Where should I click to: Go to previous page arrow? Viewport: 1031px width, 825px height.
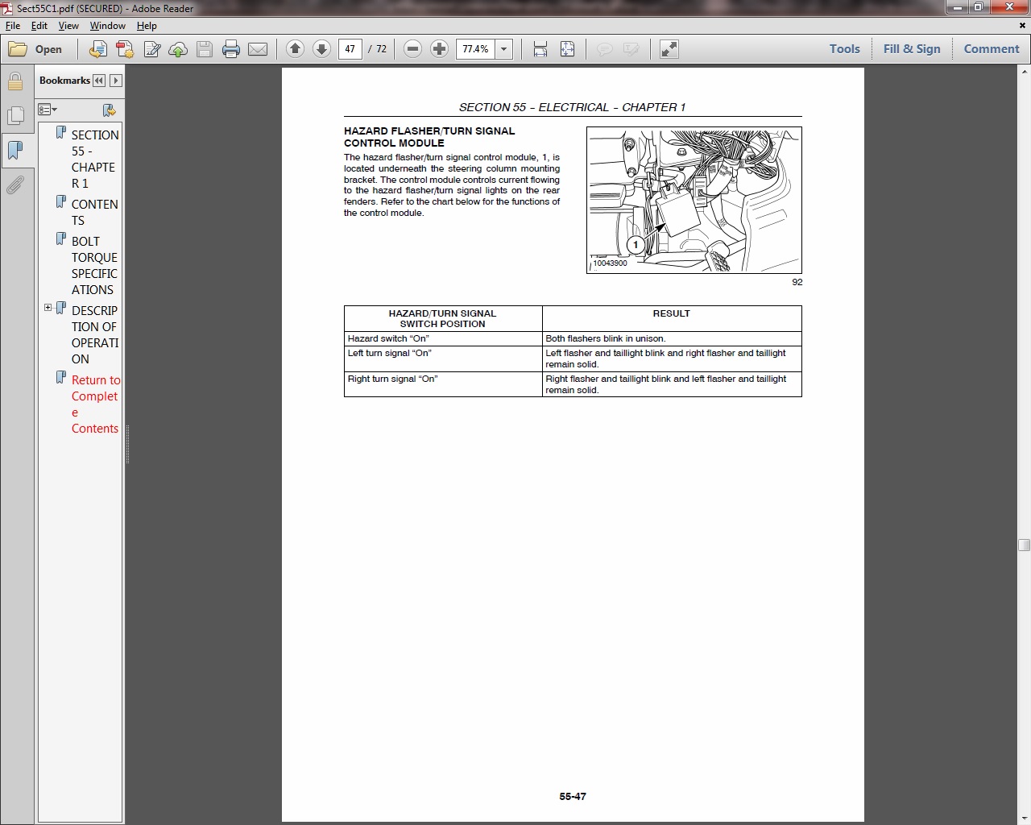click(x=295, y=49)
